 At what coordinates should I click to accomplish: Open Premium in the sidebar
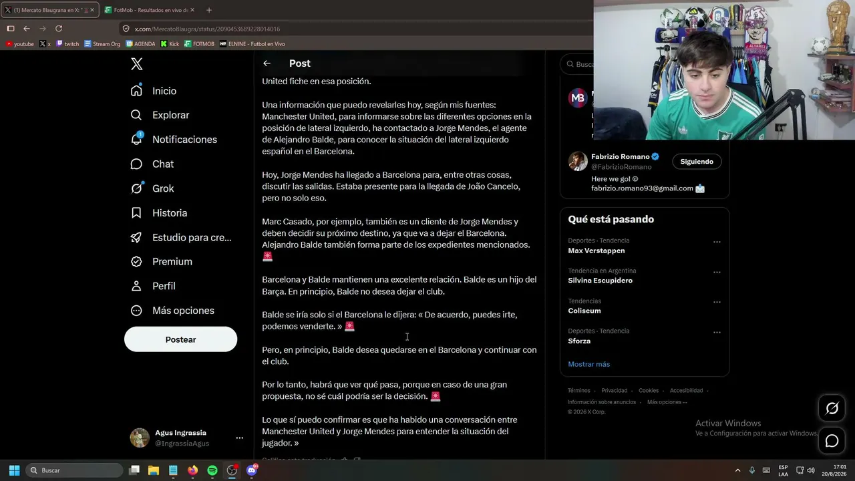[162, 262]
